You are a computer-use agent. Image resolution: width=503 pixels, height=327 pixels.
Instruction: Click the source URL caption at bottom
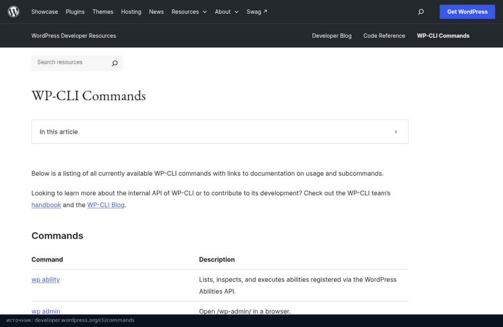(71, 320)
